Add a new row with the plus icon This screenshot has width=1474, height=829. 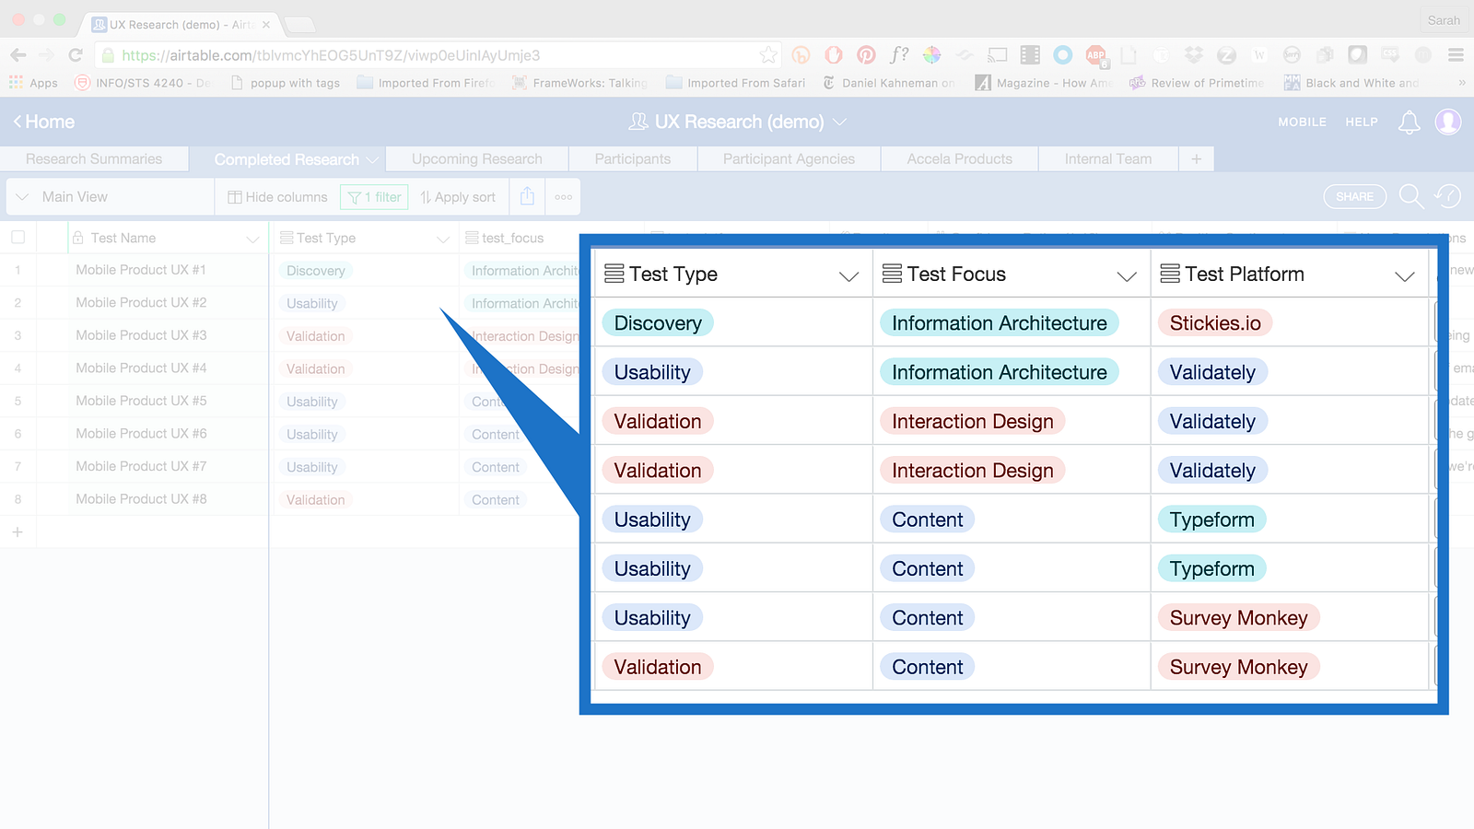[x=18, y=532]
